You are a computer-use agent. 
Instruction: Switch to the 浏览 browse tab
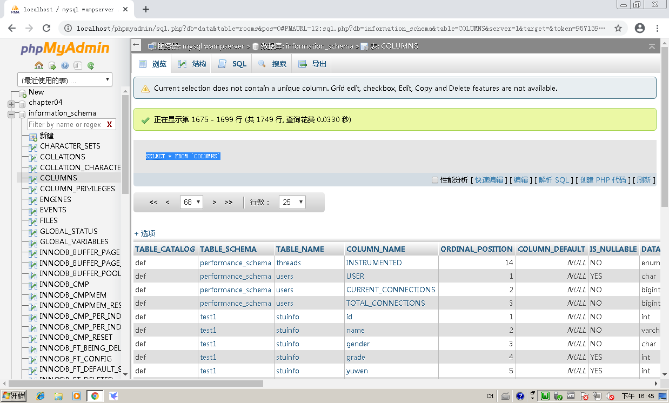152,64
